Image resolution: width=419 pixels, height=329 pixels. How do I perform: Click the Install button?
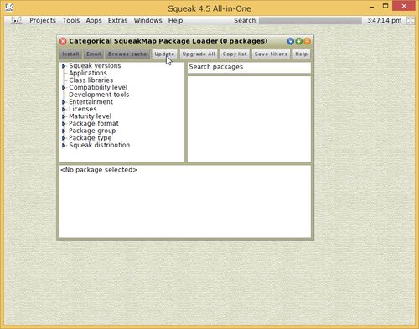click(x=70, y=54)
